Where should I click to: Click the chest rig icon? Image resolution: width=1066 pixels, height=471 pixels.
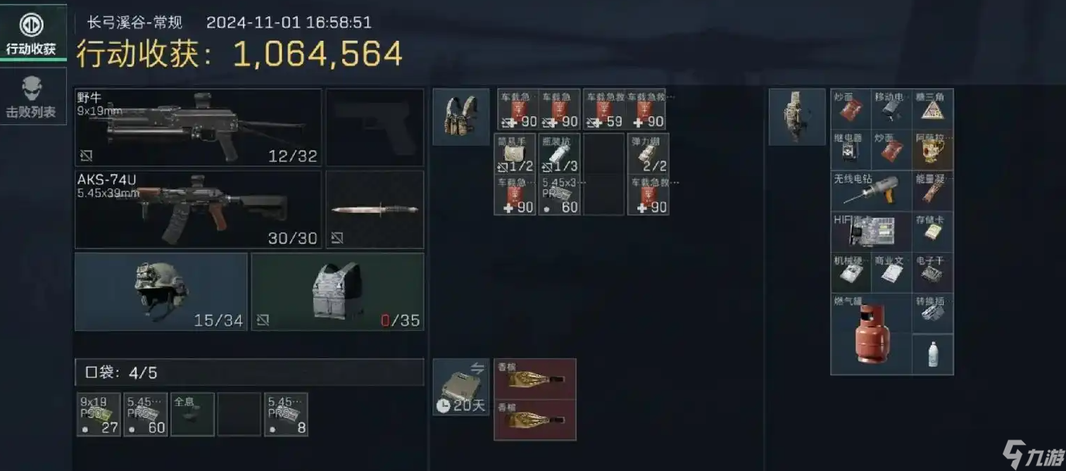pyautogui.click(x=461, y=117)
